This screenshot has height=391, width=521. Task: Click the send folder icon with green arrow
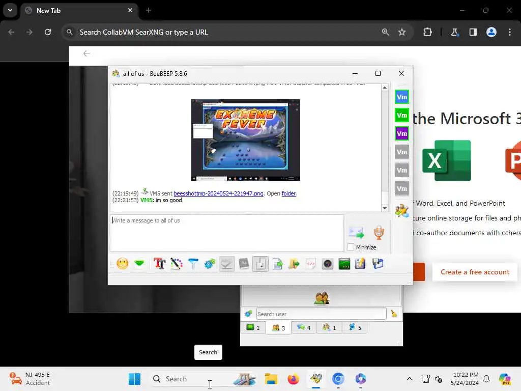coord(294,264)
